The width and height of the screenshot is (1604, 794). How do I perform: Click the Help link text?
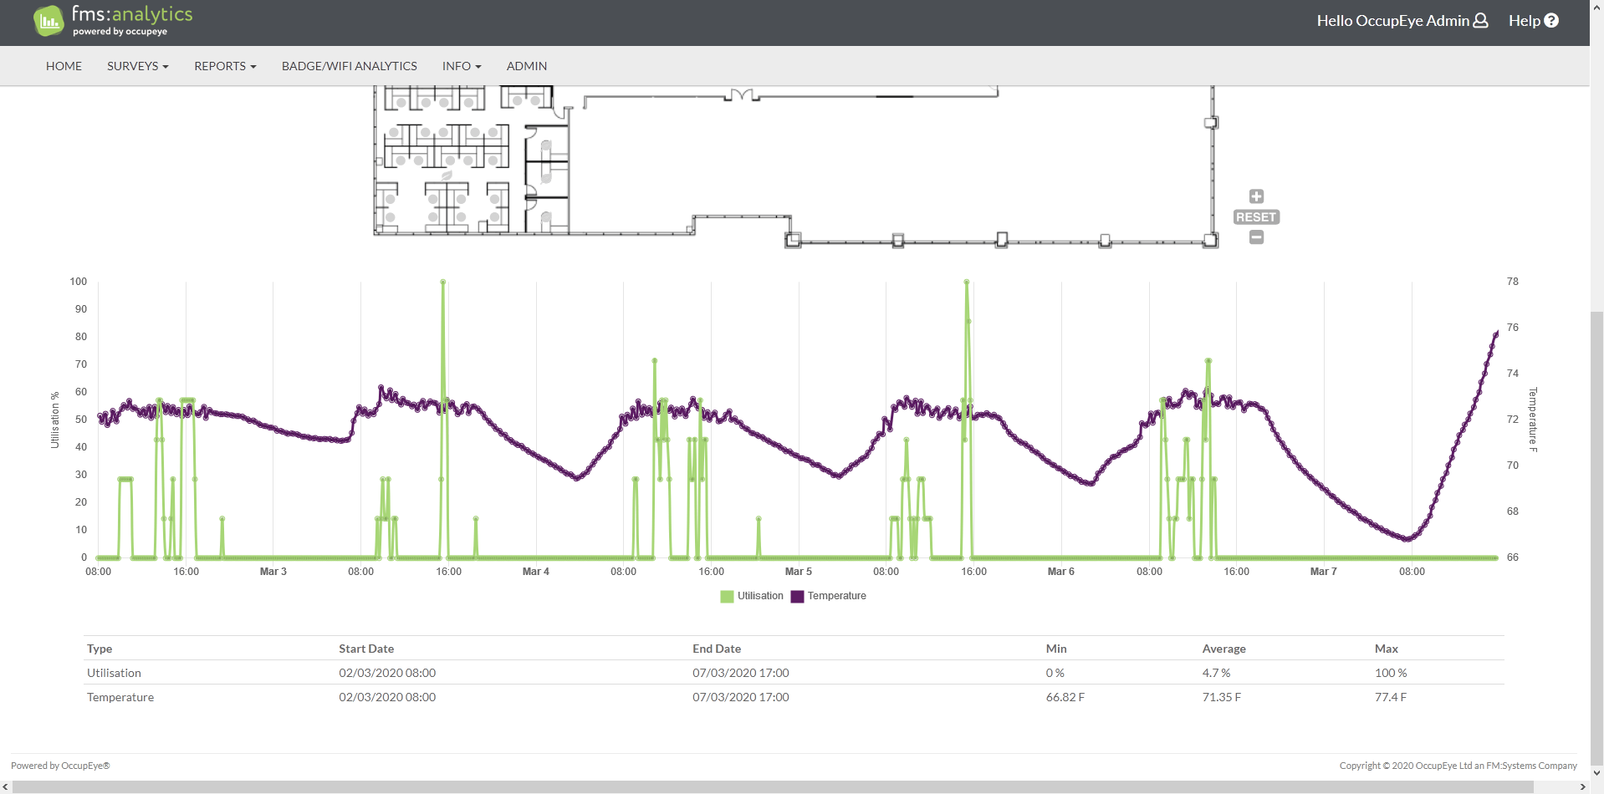[1524, 21]
